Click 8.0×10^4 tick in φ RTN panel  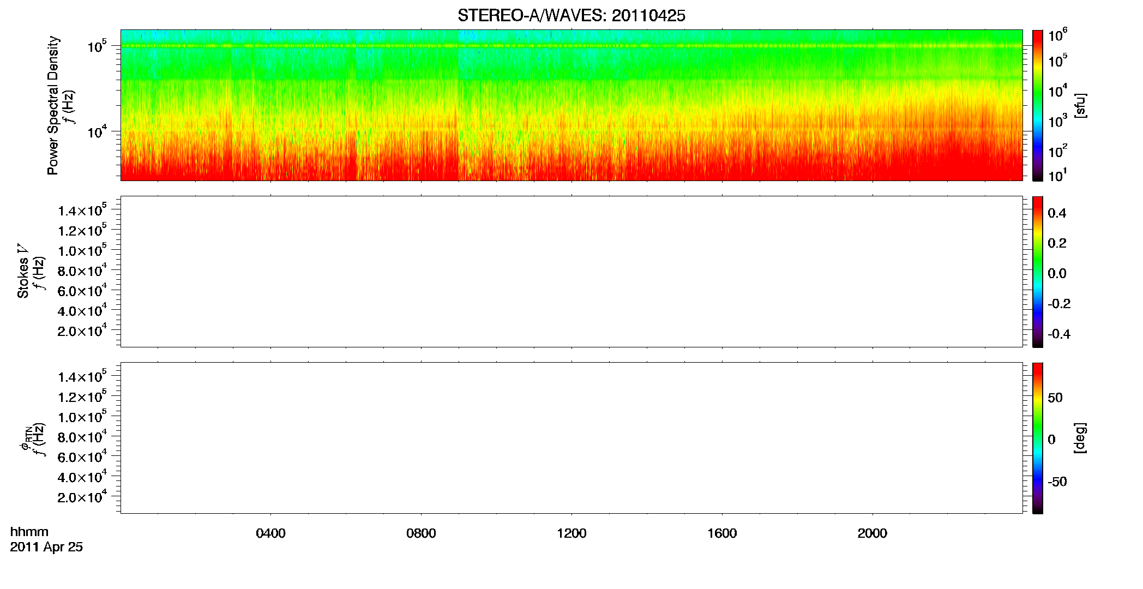coord(82,436)
